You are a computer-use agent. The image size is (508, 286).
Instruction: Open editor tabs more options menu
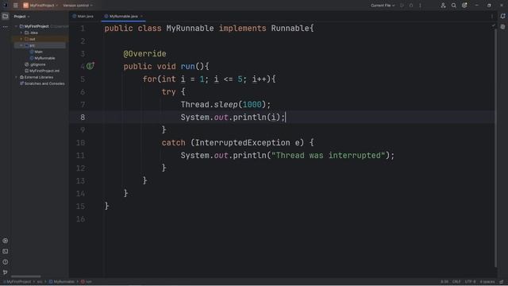coord(492,16)
